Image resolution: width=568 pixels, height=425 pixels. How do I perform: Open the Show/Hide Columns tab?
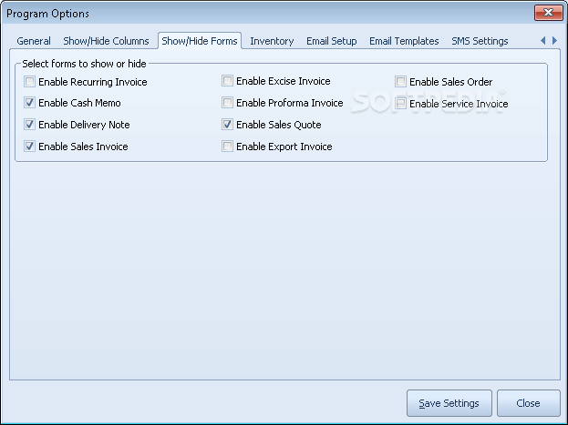(106, 41)
